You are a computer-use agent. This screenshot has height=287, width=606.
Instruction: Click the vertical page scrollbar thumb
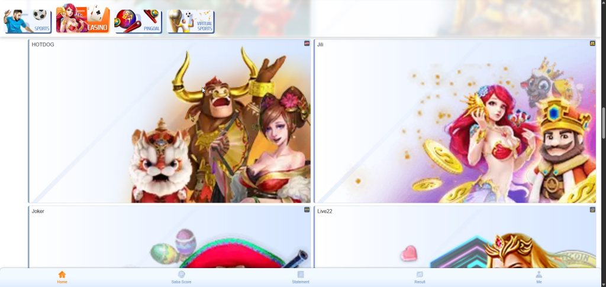pyautogui.click(x=603, y=124)
